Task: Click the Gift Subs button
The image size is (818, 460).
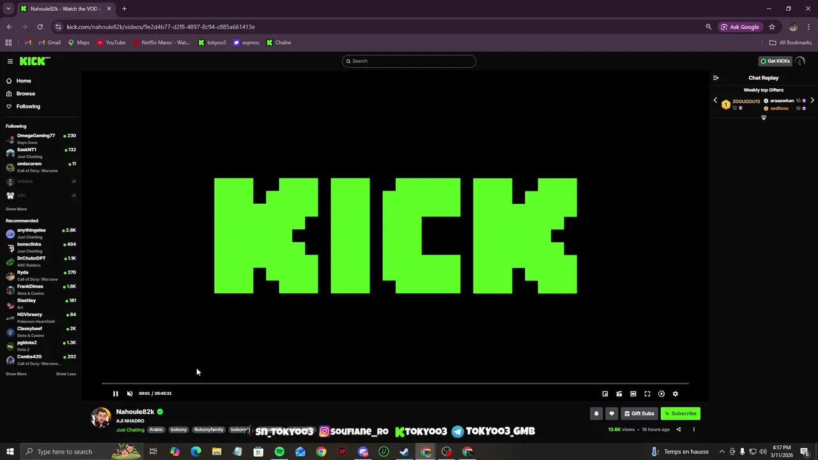Action: point(639,413)
